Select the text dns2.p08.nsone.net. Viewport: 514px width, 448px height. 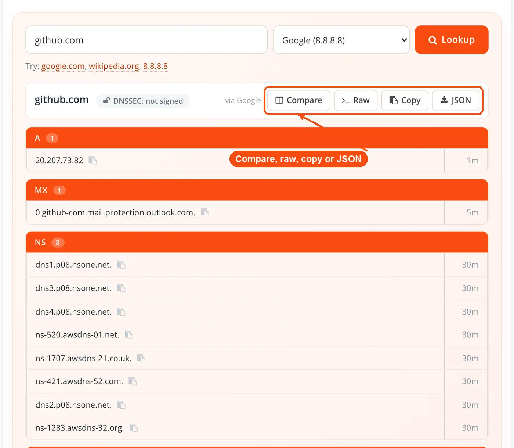click(73, 405)
